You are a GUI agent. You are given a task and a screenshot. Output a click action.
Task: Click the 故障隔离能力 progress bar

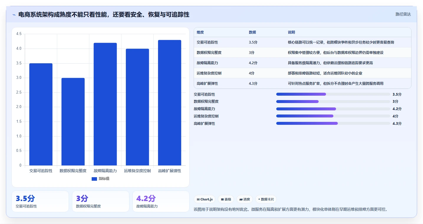click(x=333, y=109)
